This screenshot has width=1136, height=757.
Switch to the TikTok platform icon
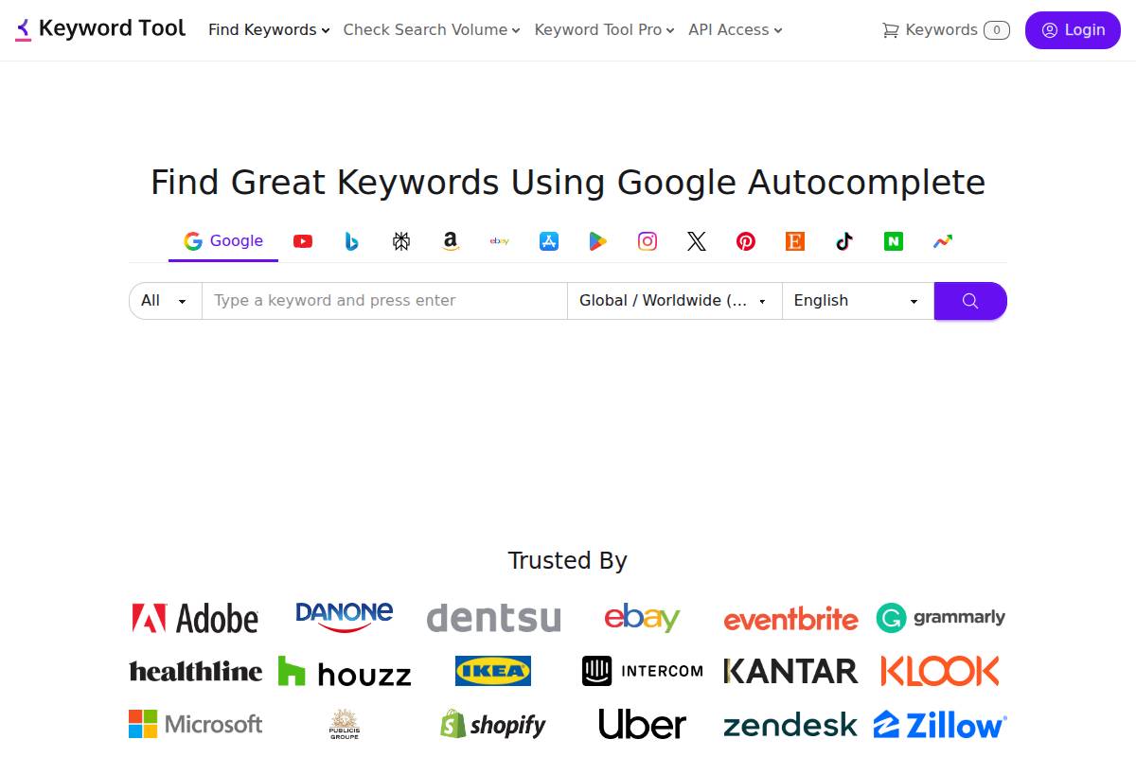(x=844, y=240)
